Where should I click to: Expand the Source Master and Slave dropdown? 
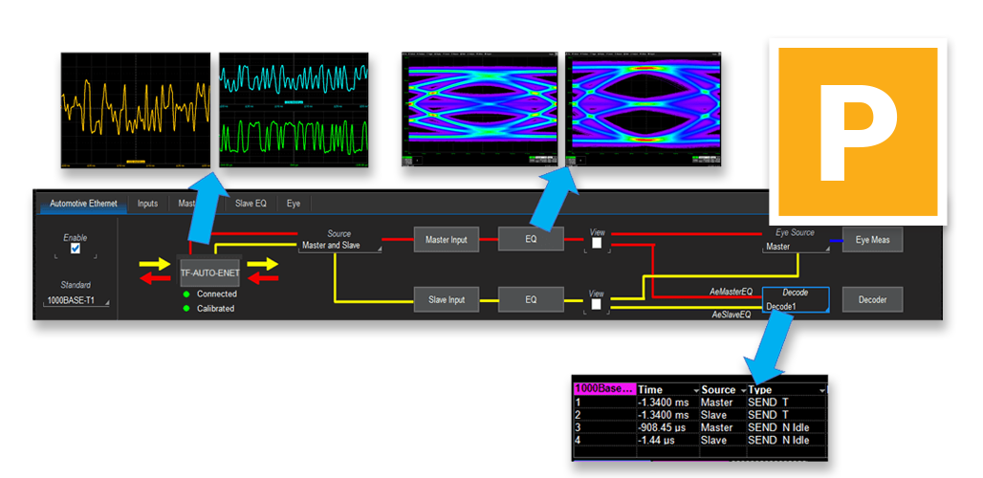pos(339,247)
